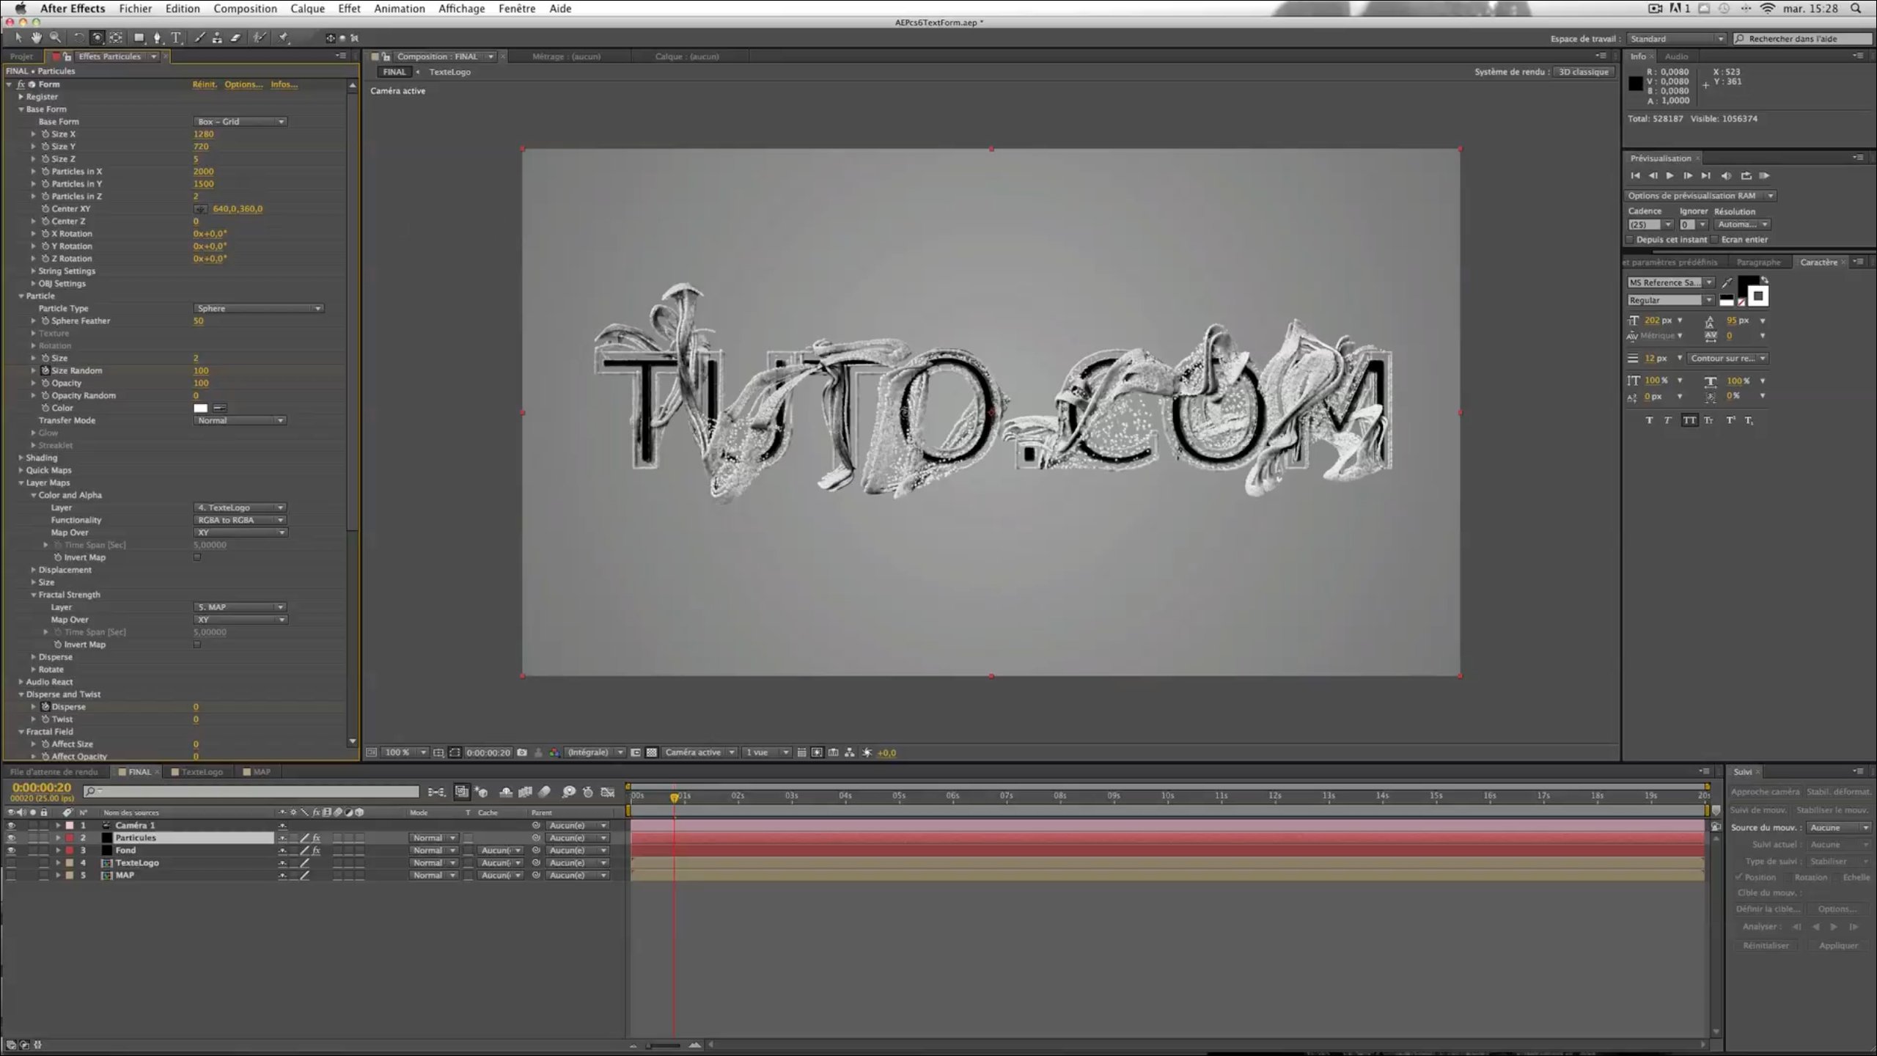The width and height of the screenshot is (1877, 1056).
Task: Select the Pan Behind anchor point tool
Action: 116,37
